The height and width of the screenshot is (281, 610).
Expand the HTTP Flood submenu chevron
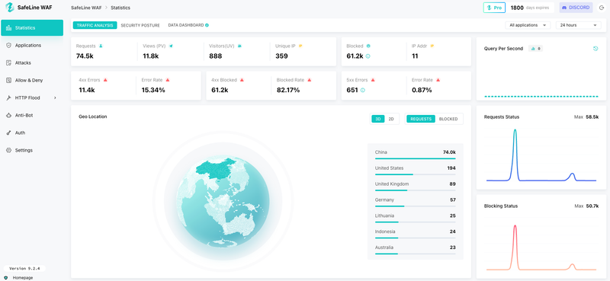pos(55,97)
